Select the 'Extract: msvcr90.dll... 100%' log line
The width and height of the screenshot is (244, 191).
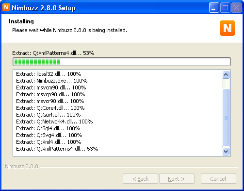50,101
